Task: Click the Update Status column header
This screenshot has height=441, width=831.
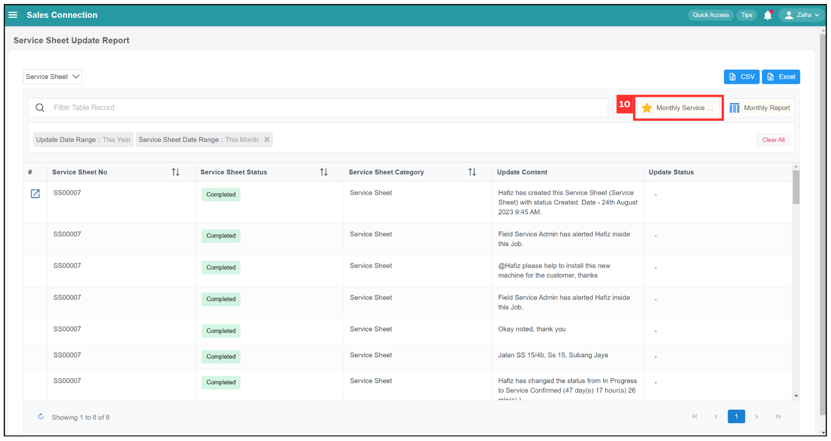Action: pos(671,172)
